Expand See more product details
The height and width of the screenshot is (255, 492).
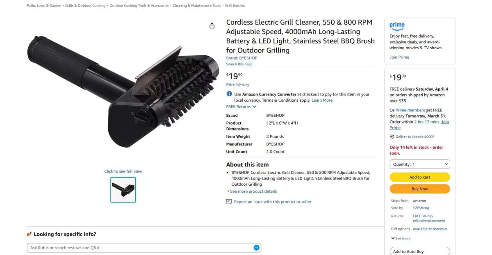coord(252,191)
